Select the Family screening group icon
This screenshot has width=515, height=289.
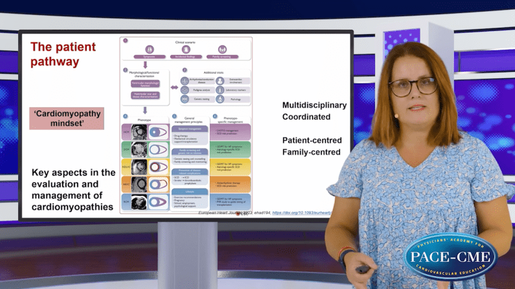tap(222, 49)
